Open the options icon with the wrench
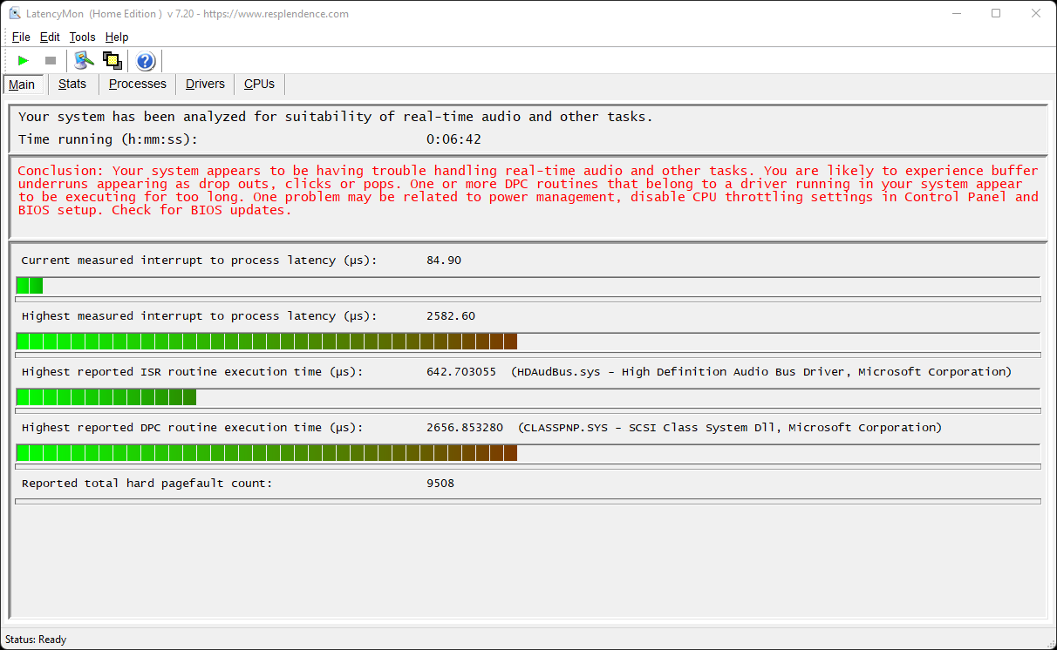This screenshot has height=650, width=1057. [x=84, y=60]
